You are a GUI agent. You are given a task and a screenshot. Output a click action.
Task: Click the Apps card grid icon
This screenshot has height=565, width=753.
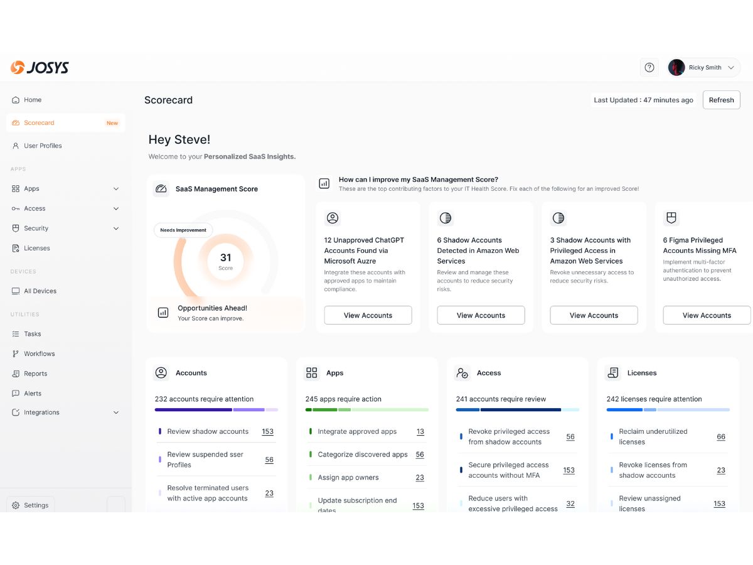(312, 373)
